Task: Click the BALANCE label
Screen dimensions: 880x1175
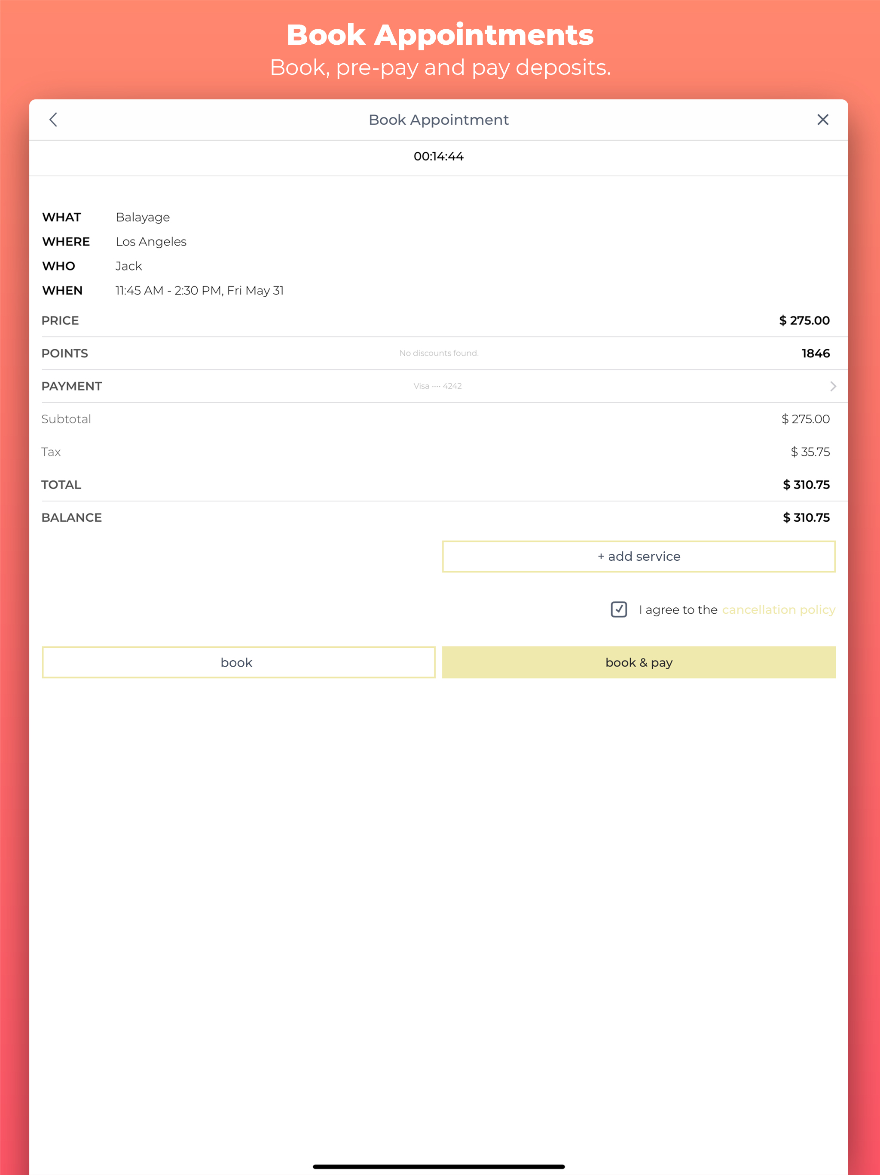Action: click(x=72, y=518)
